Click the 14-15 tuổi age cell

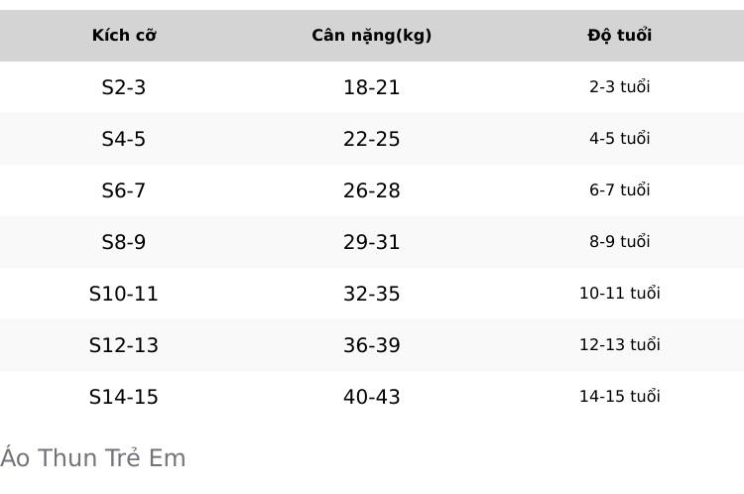point(620,397)
